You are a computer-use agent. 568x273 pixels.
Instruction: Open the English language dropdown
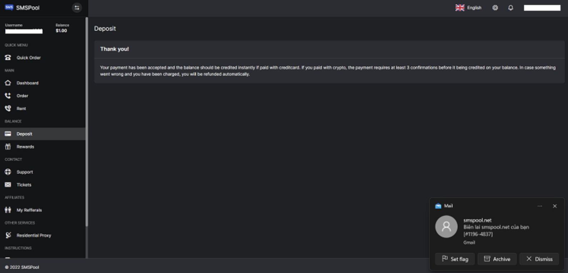(468, 8)
